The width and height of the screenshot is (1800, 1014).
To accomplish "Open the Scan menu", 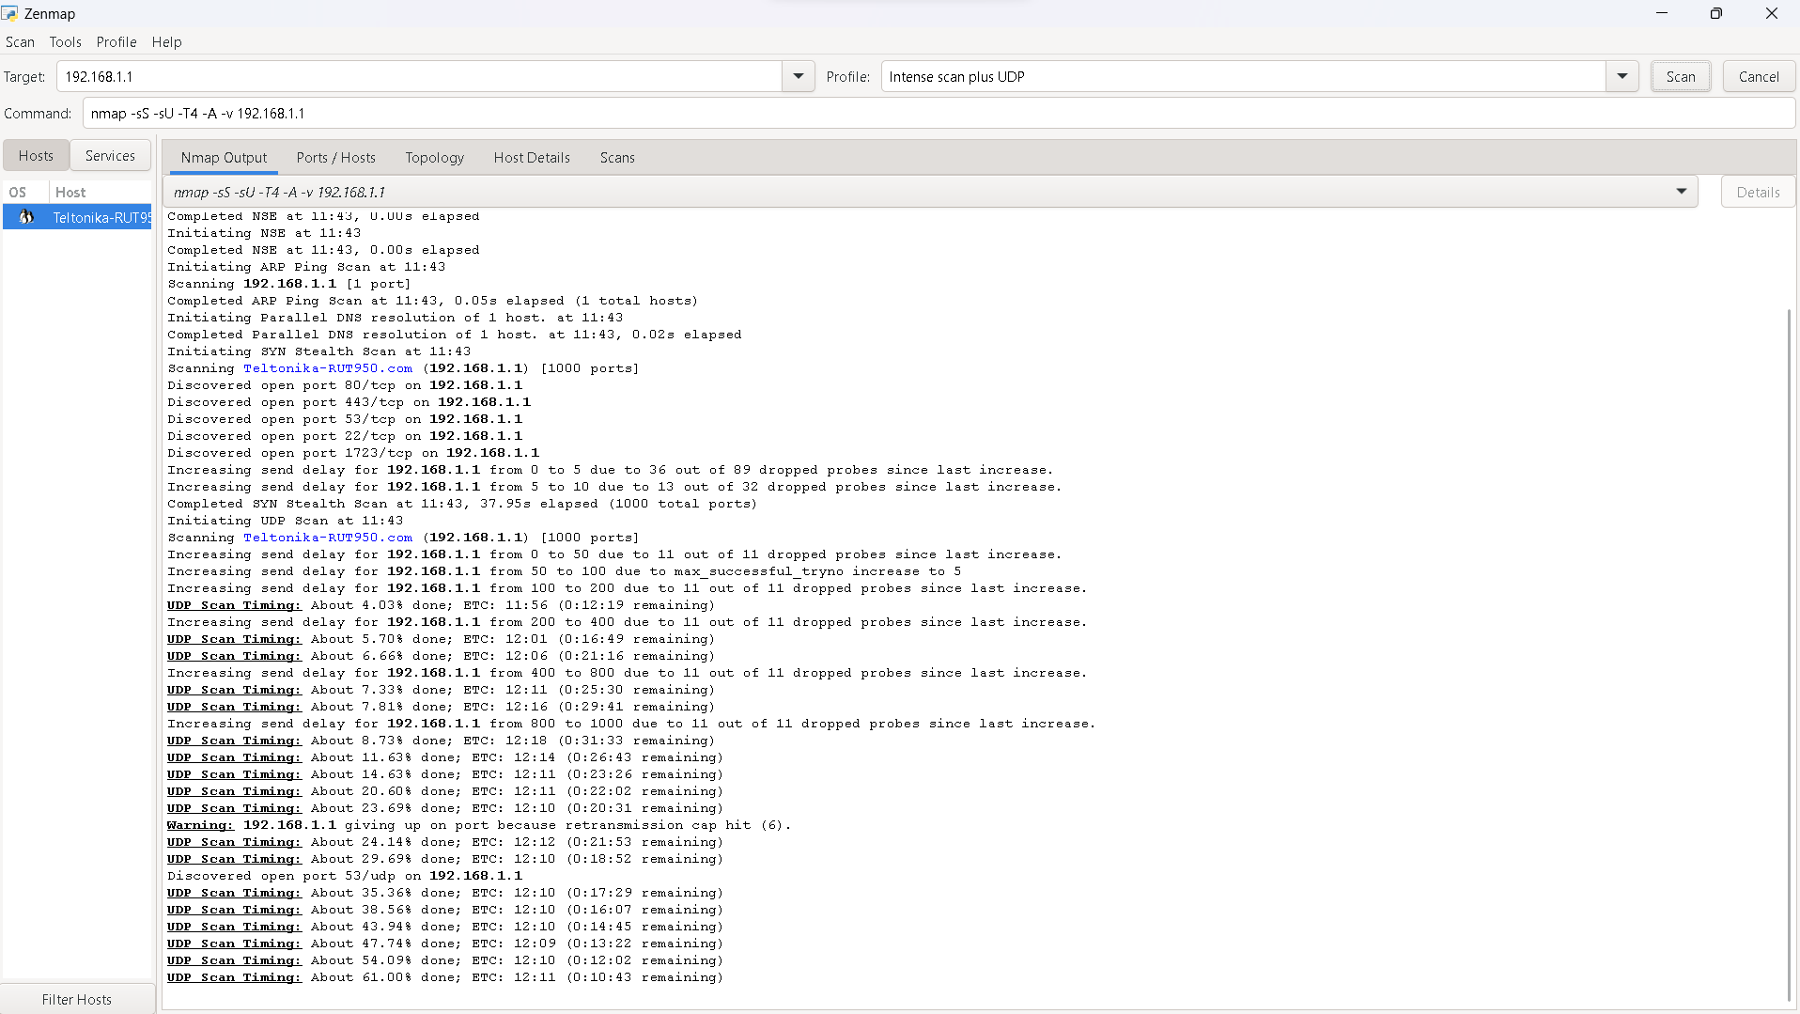I will tap(20, 42).
